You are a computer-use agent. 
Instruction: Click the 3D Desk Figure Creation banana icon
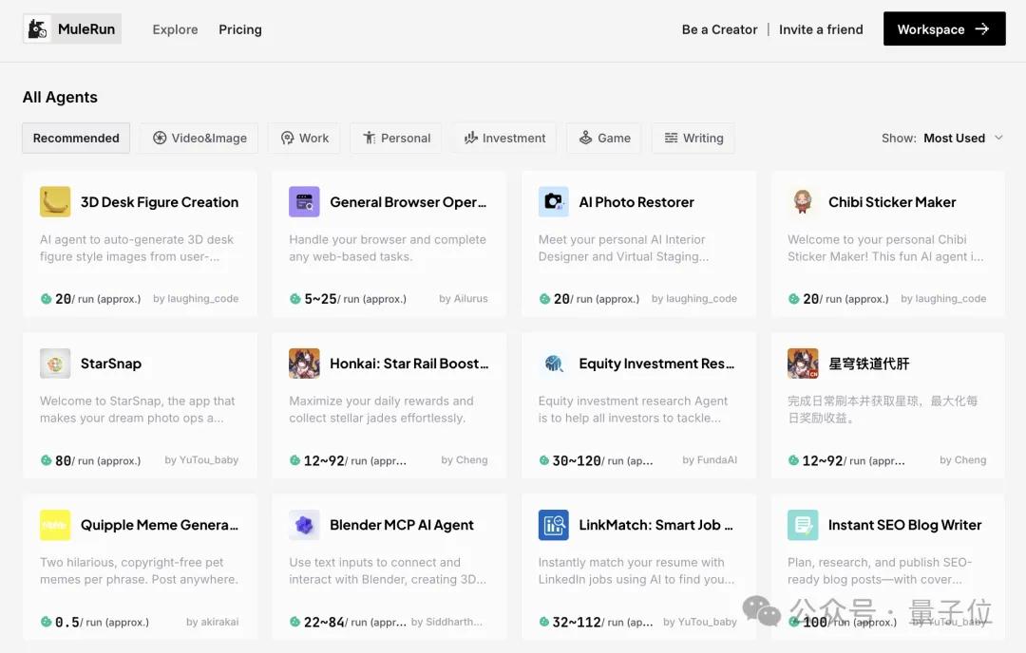55,201
